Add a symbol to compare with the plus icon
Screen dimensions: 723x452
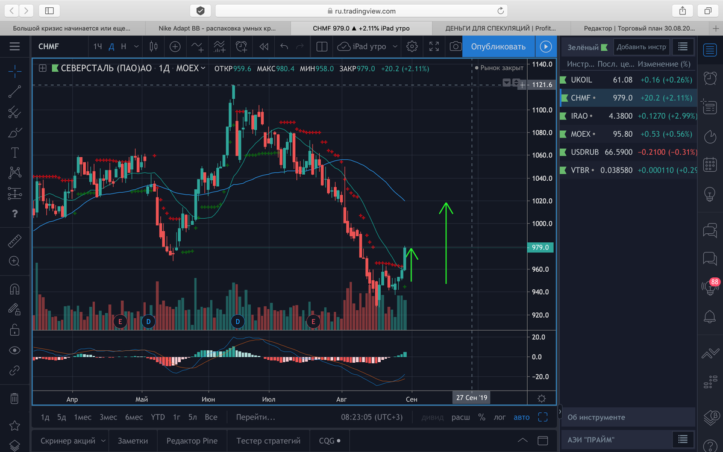[175, 46]
